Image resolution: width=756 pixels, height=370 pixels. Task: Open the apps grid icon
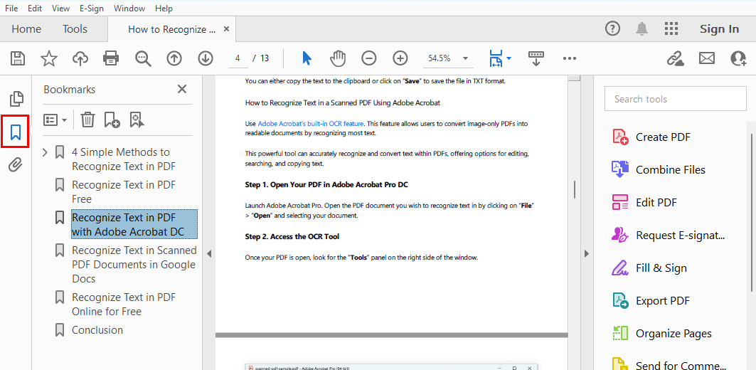click(671, 29)
